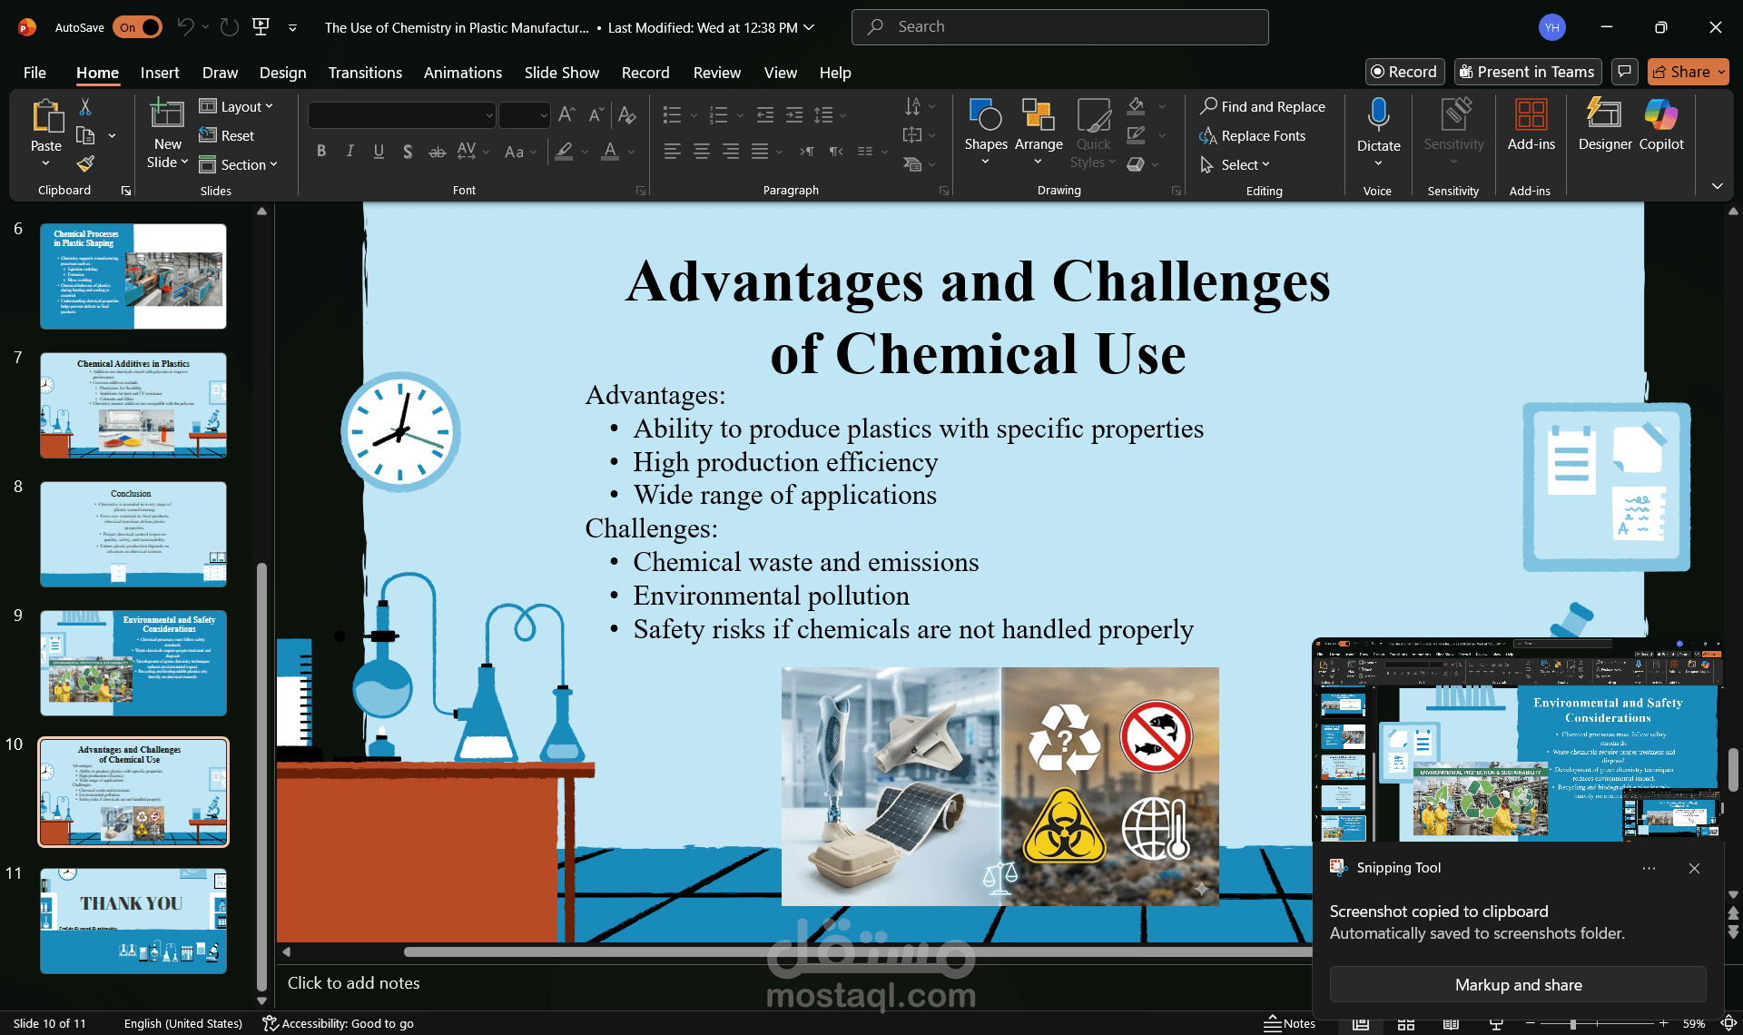Click the Present in Teams button
Screen dimensions: 1743x1035
pos(1526,72)
